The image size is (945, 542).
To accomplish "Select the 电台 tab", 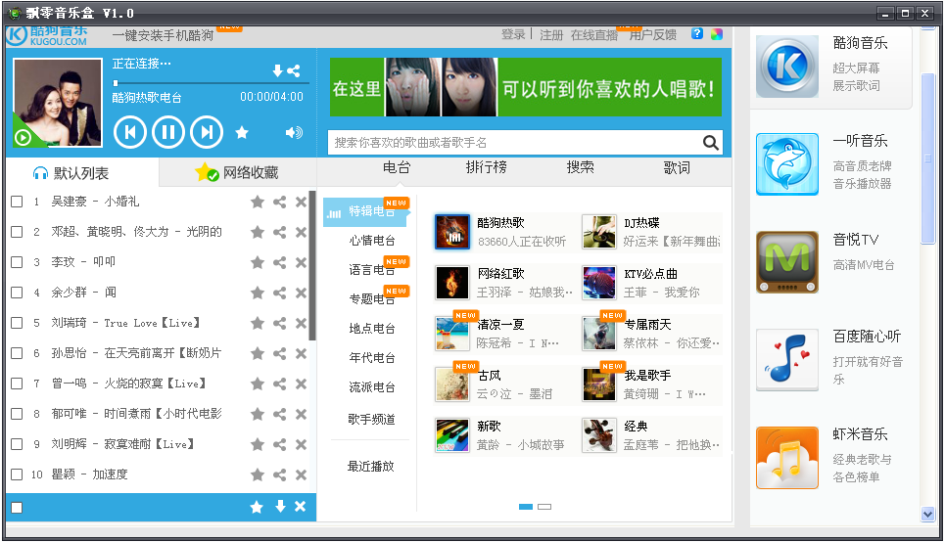I will [397, 167].
